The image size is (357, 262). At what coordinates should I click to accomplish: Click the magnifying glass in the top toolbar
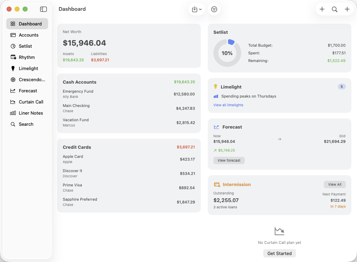(335, 9)
